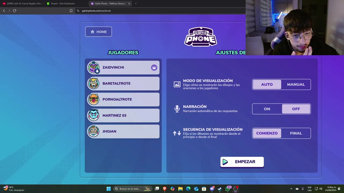Select the MARTINEZ 03 player name

[114, 116]
